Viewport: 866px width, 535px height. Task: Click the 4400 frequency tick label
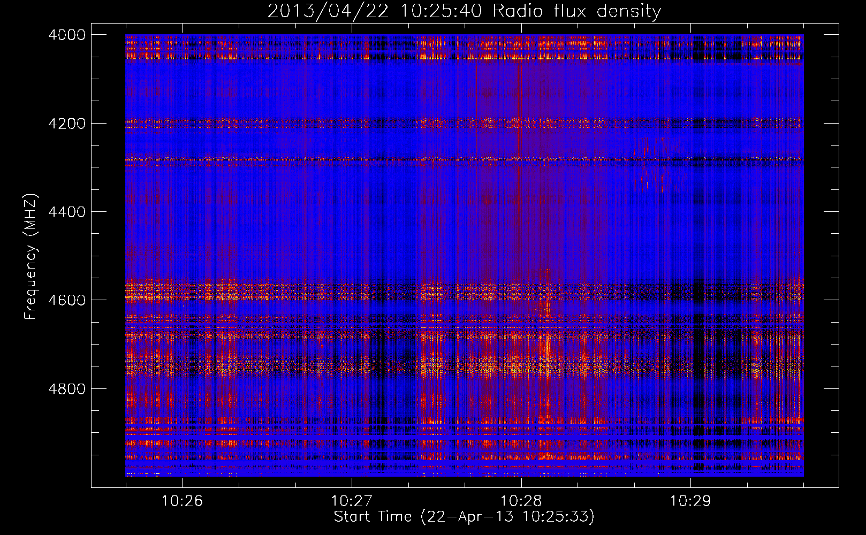pos(67,212)
